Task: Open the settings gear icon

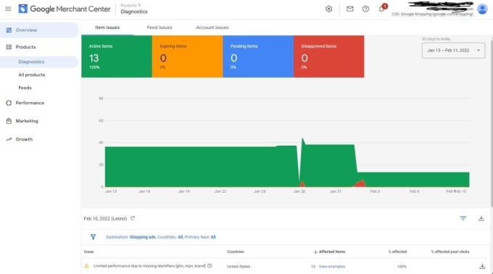Action: coord(328,9)
